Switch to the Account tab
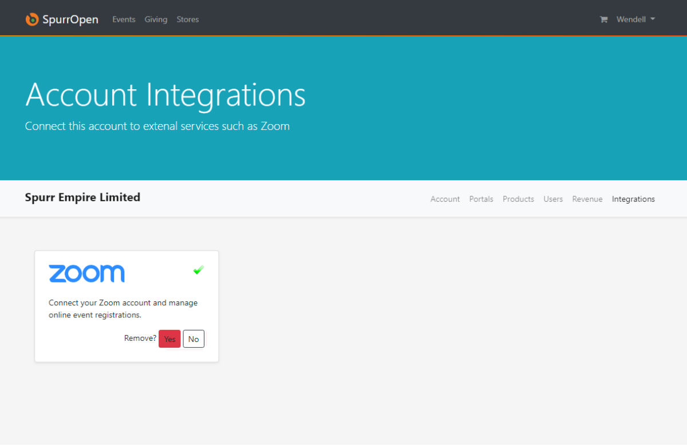Screen dimensions: 687x446 (x=445, y=199)
